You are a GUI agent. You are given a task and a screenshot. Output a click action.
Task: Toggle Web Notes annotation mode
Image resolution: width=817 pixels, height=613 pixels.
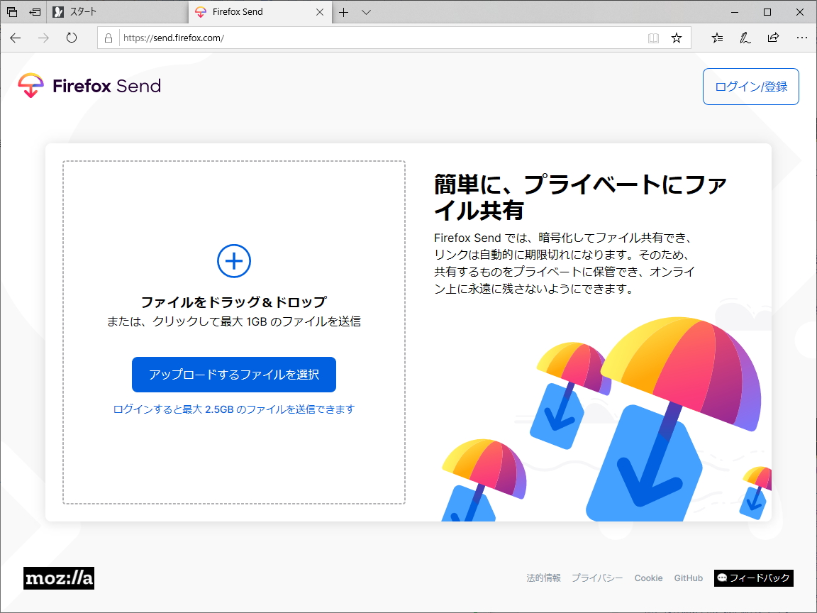click(745, 38)
